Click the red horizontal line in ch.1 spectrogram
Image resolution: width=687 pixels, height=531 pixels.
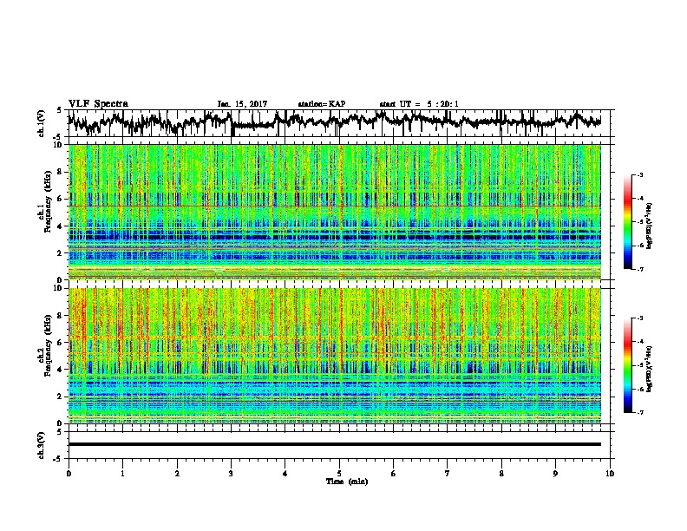click(334, 206)
